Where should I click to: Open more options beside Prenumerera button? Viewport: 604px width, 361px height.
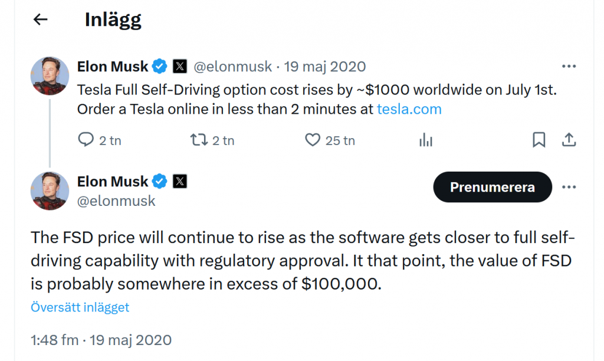[569, 187]
